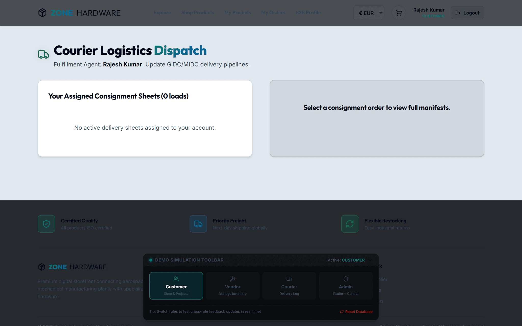Open My Projects in the navigation
This screenshot has height=326, width=522.
[x=238, y=12]
